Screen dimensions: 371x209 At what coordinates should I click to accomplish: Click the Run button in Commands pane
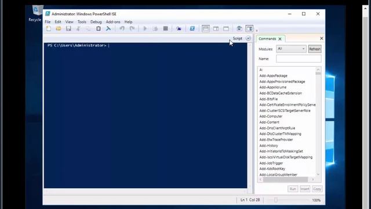293,189
